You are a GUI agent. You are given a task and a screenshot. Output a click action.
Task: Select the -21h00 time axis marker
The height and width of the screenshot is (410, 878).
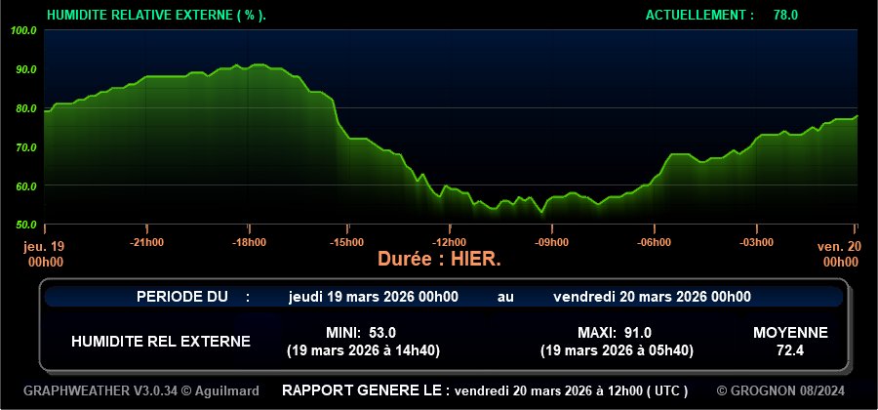coord(147,242)
